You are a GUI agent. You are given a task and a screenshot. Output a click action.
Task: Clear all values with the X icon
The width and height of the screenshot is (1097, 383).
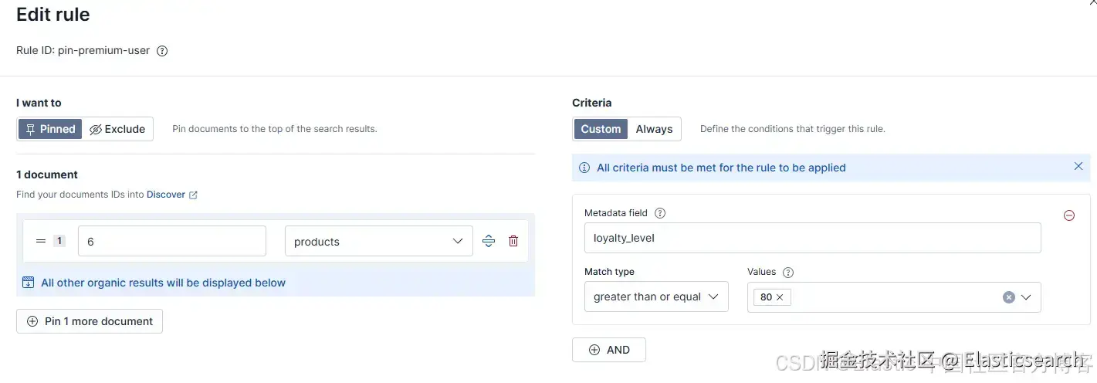pos(1008,297)
